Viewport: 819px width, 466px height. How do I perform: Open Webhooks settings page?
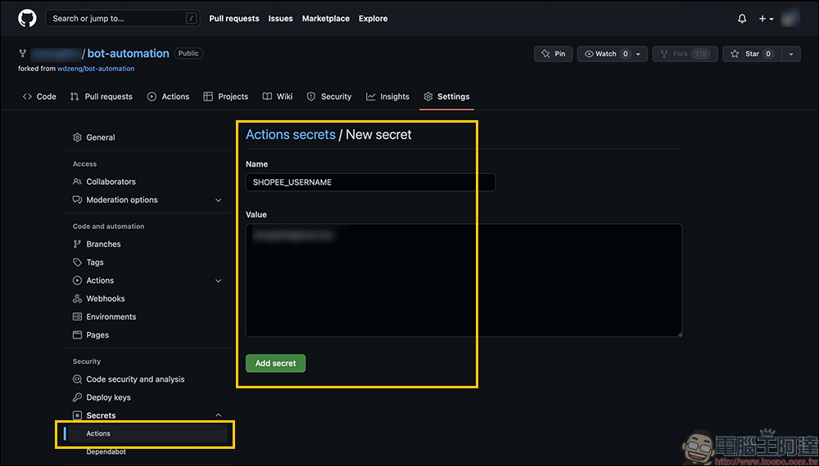point(105,298)
